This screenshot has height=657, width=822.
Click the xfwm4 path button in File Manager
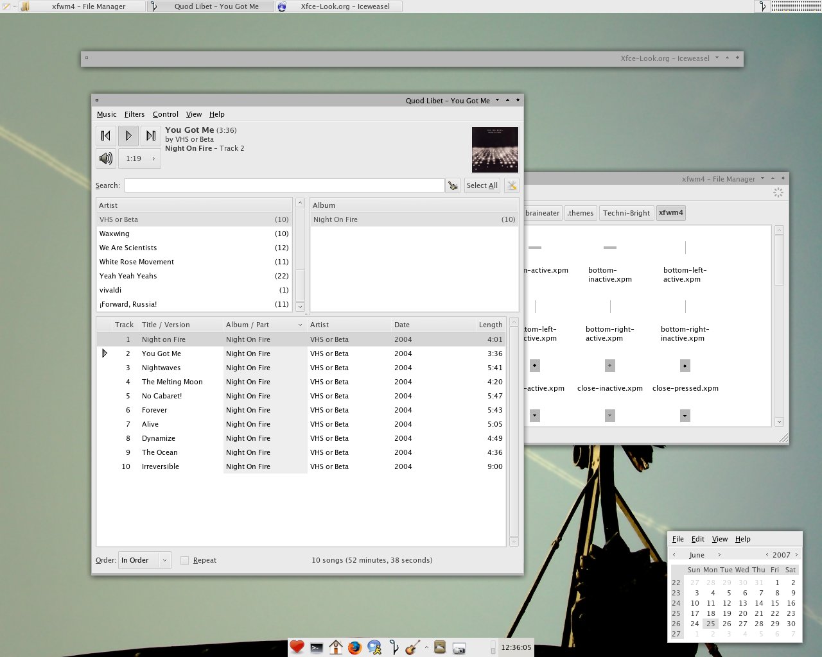671,213
